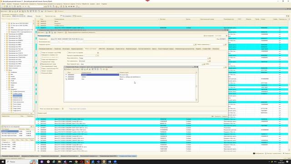The height and width of the screenshot is (164, 291).
Task: Maximize the Виды товарных групп selection popup
Action: 195,67
